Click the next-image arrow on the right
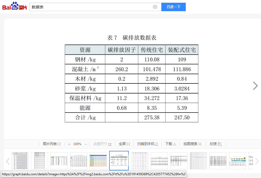Viewport: 261px width, 178px height. point(255,86)
